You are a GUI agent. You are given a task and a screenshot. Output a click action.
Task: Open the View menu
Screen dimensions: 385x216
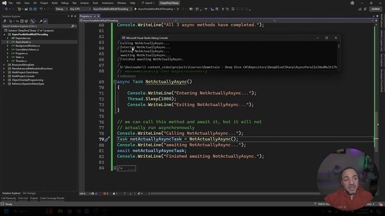pyautogui.click(x=26, y=3)
